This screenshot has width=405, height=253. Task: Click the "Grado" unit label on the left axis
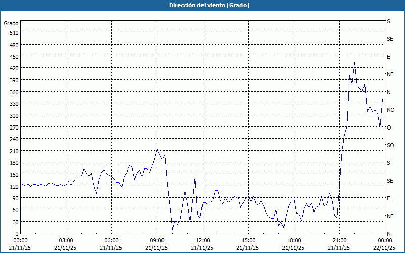coord(11,23)
